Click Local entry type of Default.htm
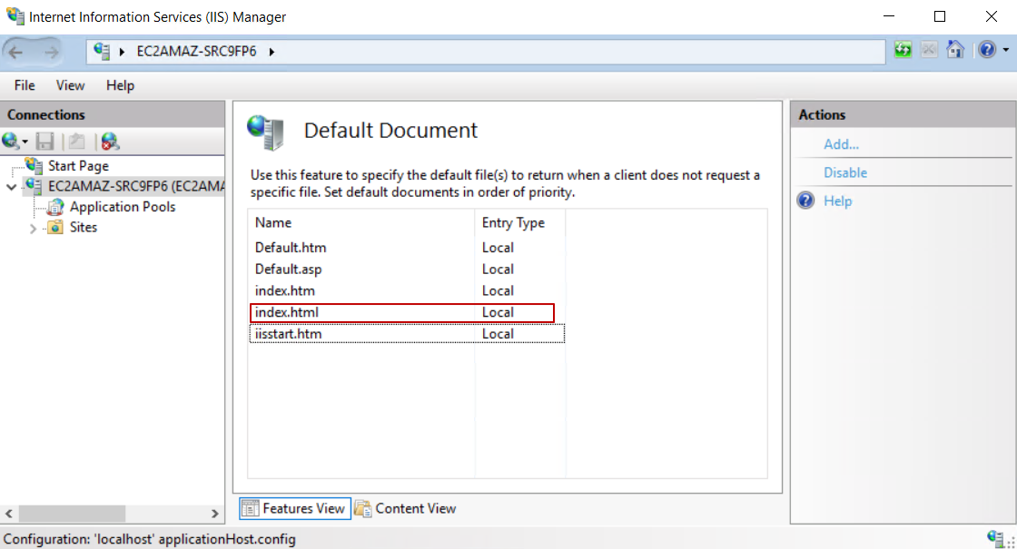The height and width of the screenshot is (549, 1017). 498,248
